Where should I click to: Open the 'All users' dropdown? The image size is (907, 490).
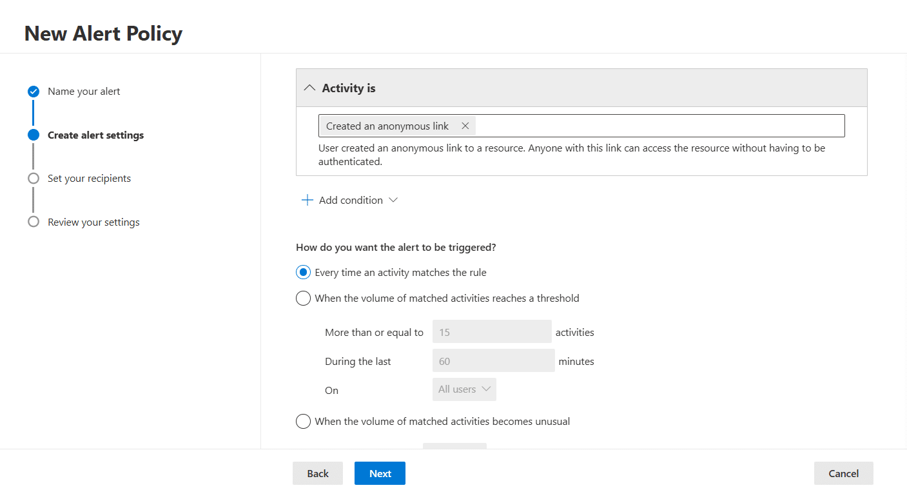click(464, 389)
